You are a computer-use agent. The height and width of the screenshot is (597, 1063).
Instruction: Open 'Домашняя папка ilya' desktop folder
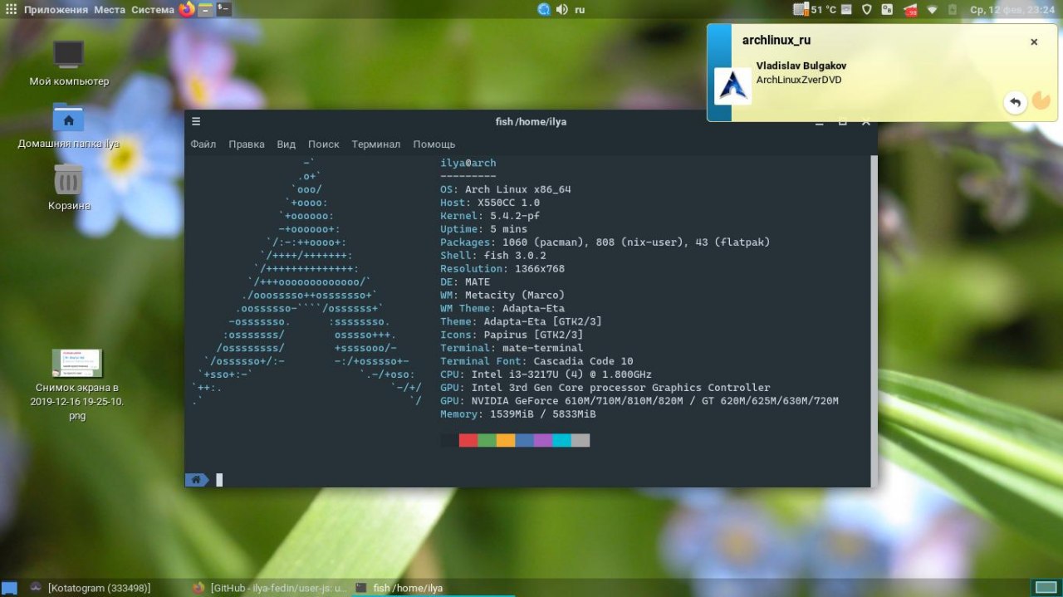pos(69,125)
